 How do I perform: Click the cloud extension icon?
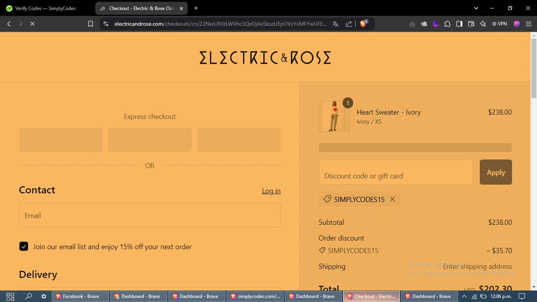[424, 24]
